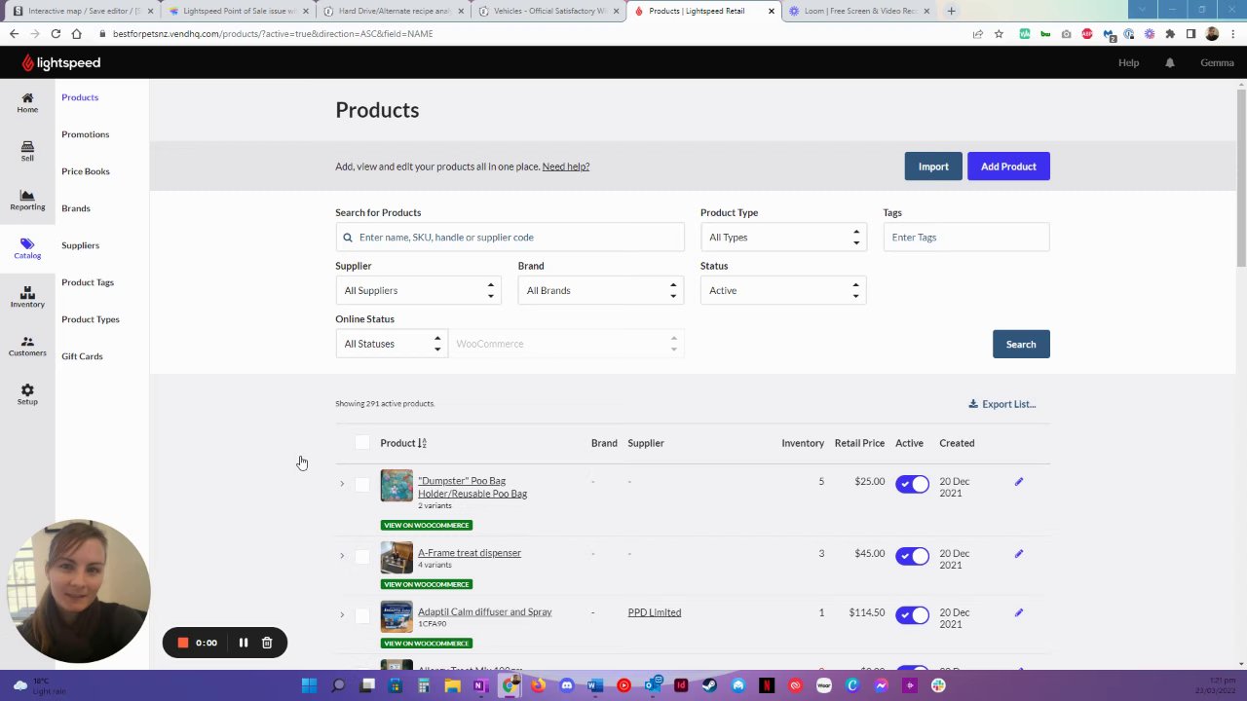Click the Add Product button

(x=1008, y=166)
